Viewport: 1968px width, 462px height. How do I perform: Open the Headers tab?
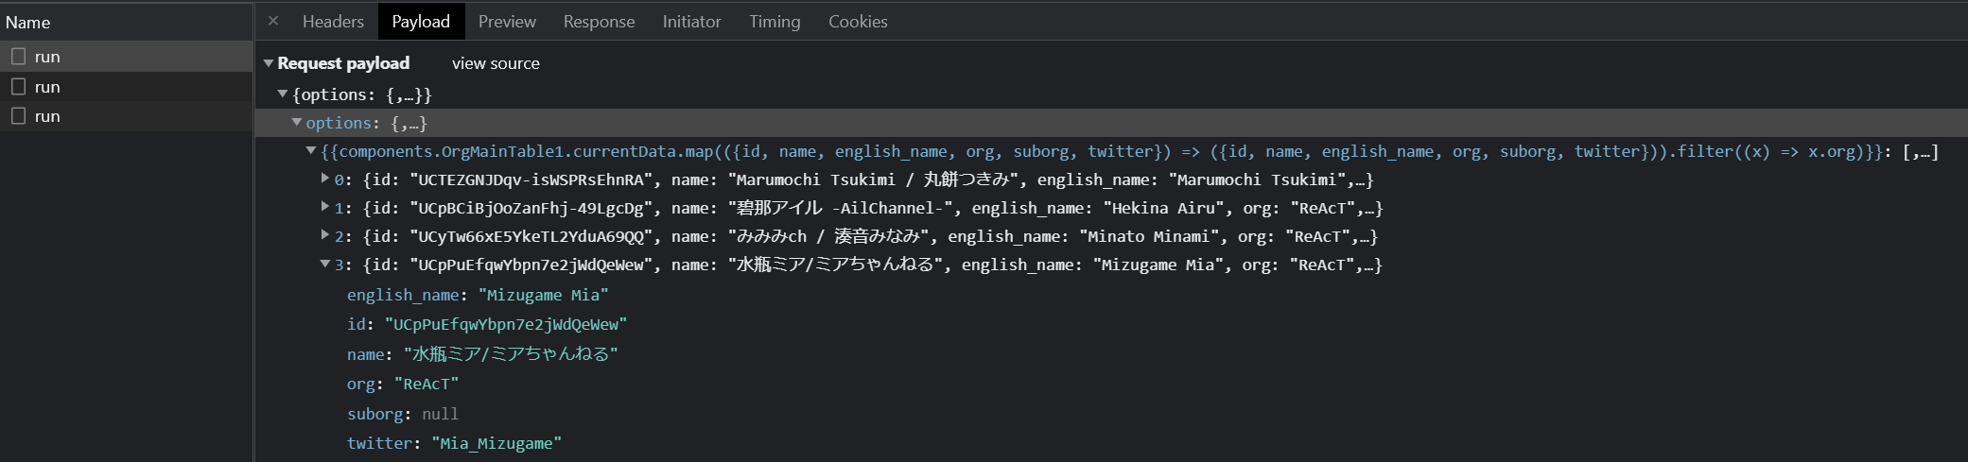pyautogui.click(x=333, y=21)
